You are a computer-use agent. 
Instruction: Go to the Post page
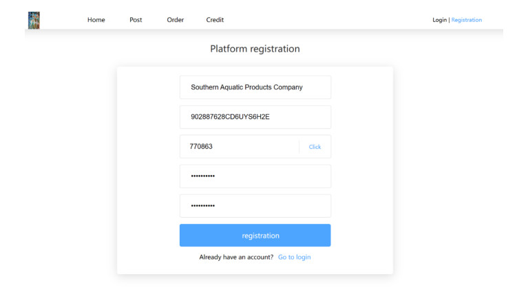pos(136,20)
